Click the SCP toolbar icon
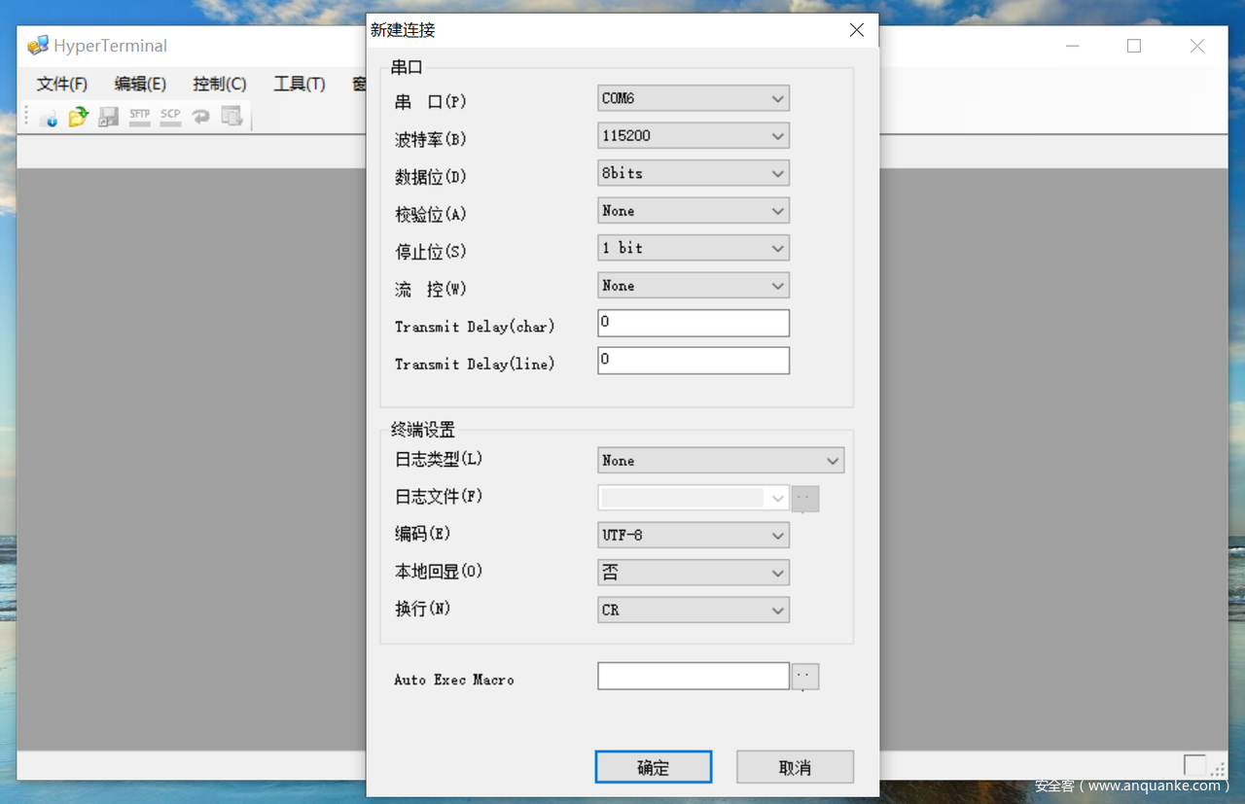Screen dimensions: 1245x804 (x=170, y=117)
